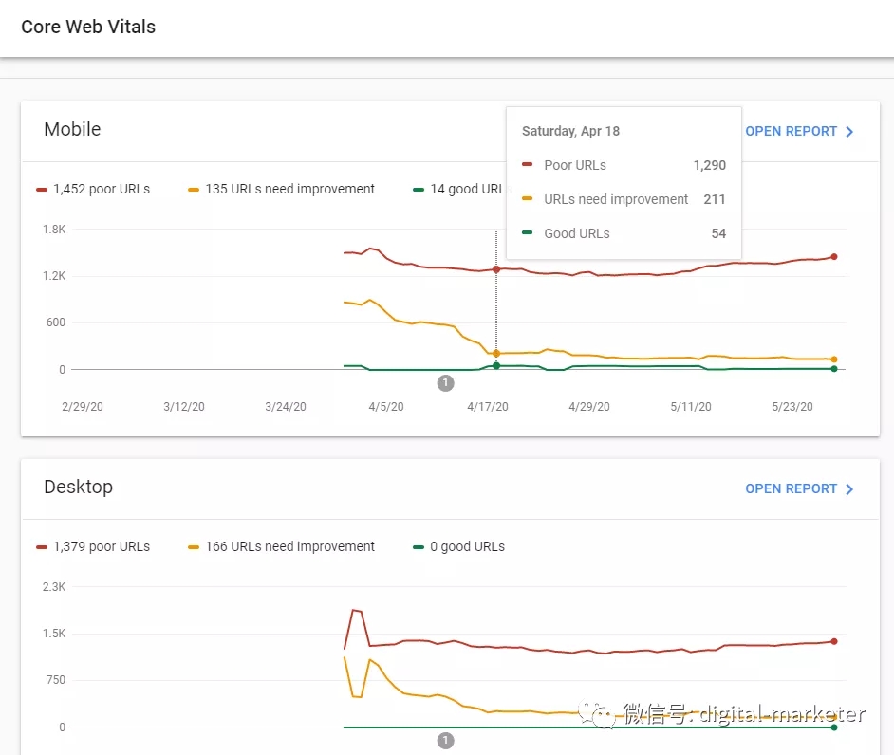The width and height of the screenshot is (894, 755).
Task: Click the orange endpoint dot on Mobile chart
Action: (x=834, y=359)
